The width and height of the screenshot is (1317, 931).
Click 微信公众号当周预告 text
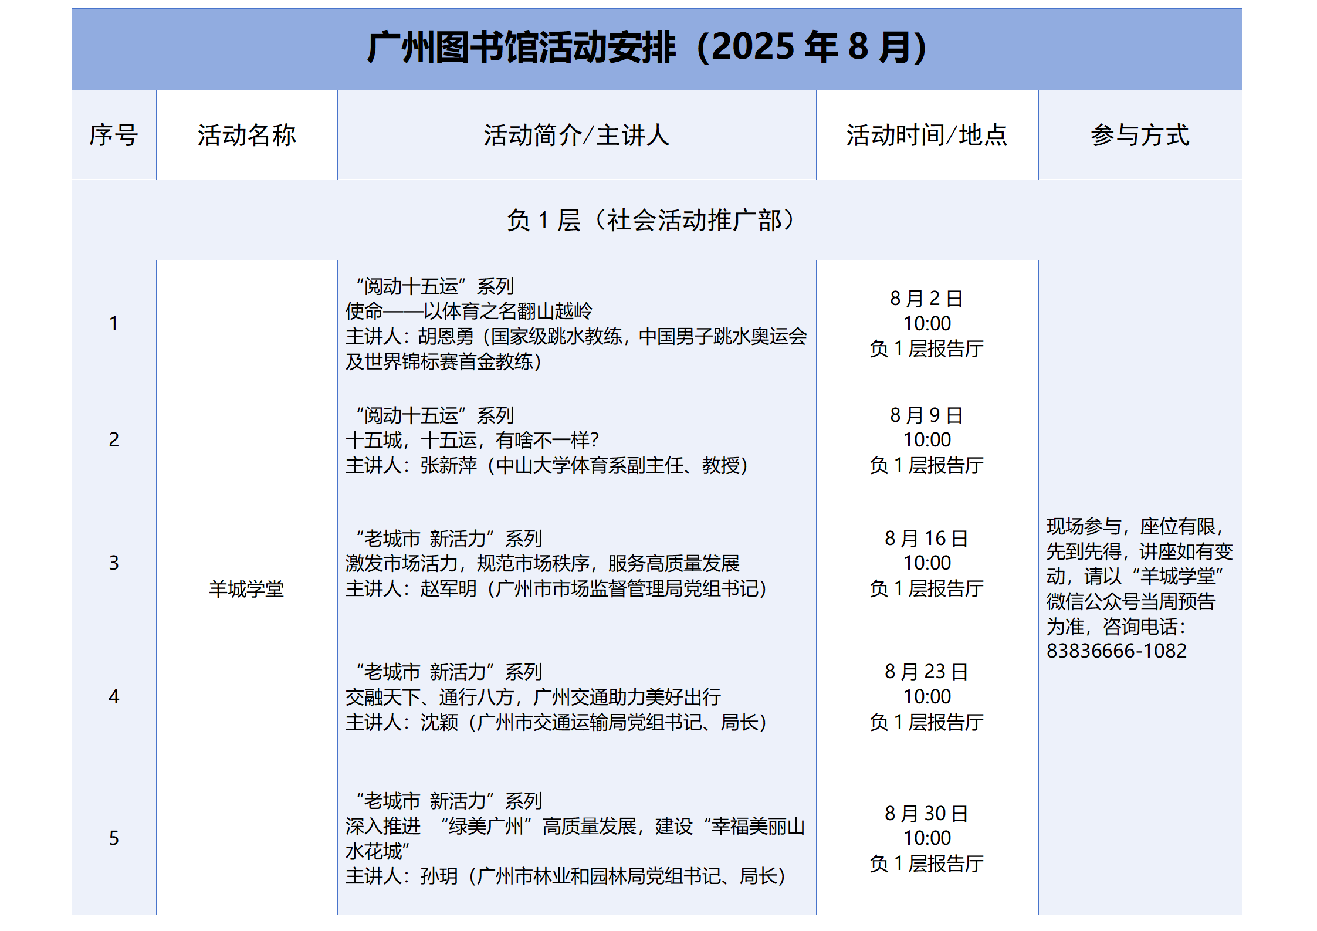click(x=1131, y=601)
